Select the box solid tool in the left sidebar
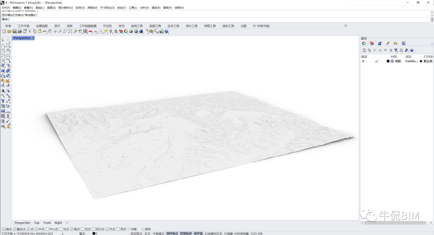 (3, 71)
